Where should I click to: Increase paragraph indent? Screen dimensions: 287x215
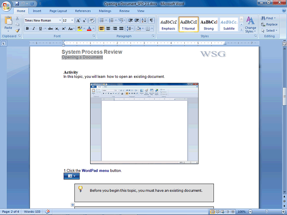click(x=137, y=21)
